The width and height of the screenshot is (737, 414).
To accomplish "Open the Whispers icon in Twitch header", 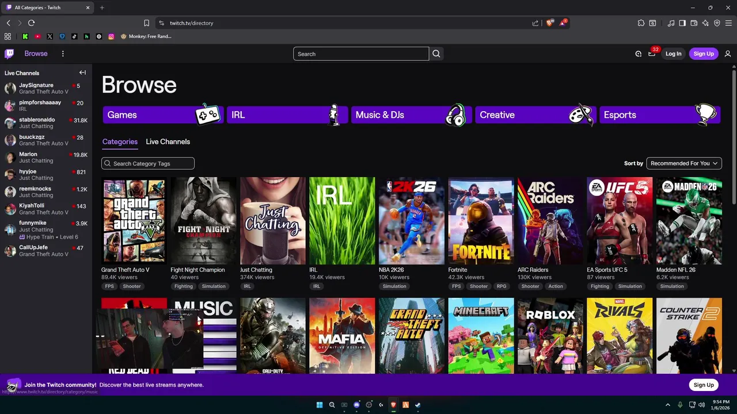I will (x=638, y=53).
